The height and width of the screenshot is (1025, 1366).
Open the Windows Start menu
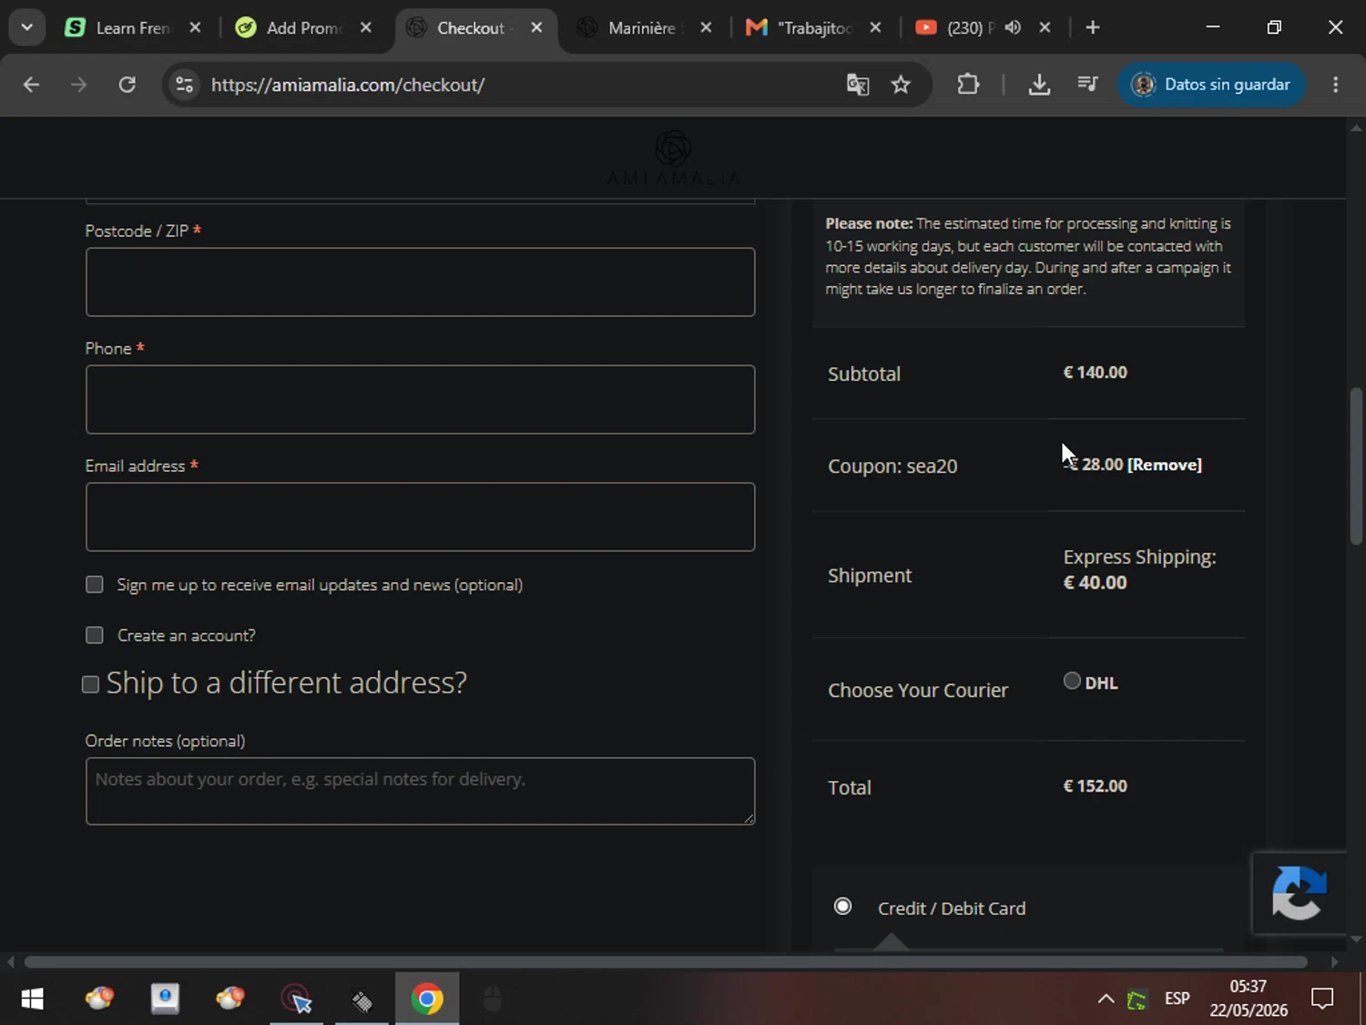point(32,999)
